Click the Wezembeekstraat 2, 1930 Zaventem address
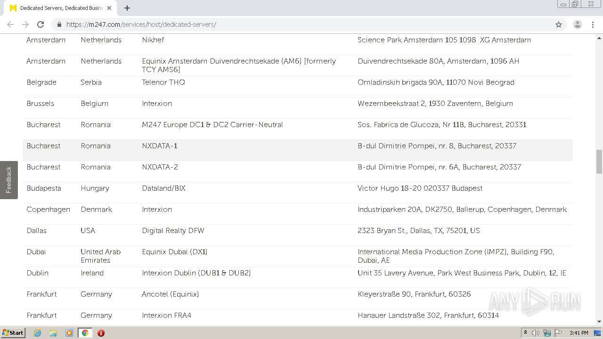Viewport: 603px width, 339px height. (435, 104)
